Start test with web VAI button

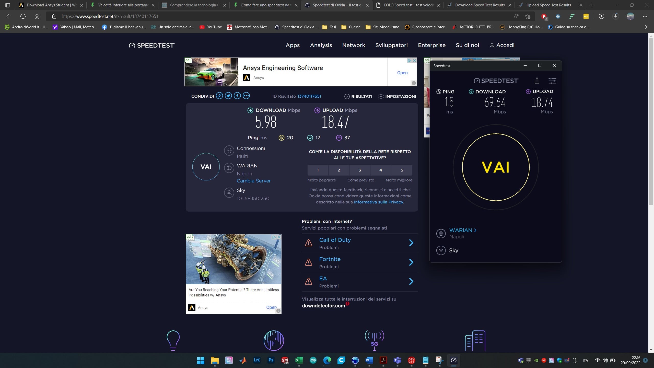(x=206, y=167)
